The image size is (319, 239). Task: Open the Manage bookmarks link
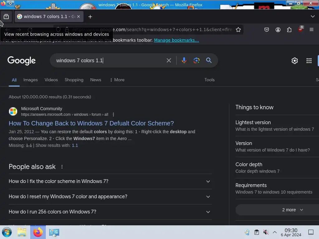[176, 40]
